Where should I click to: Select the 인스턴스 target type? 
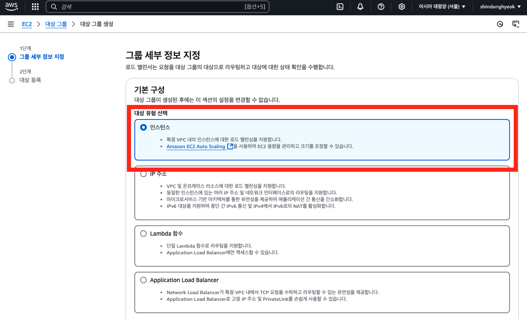[x=143, y=127]
